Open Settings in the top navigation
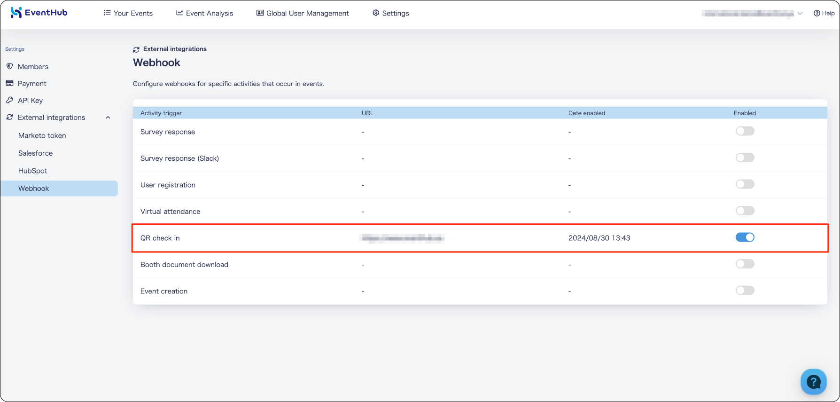This screenshot has width=840, height=402. [391, 13]
